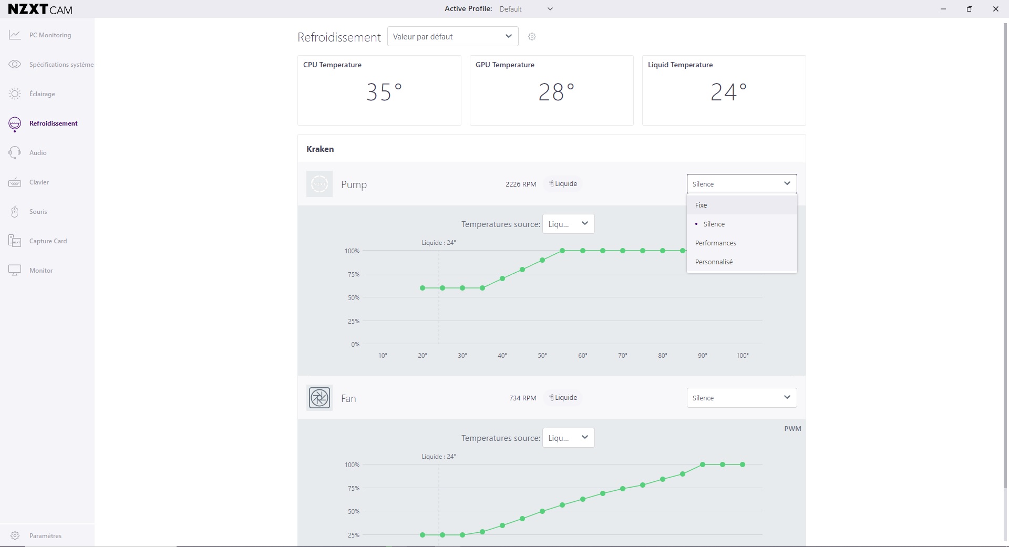Expand the Valeur par défaut dropdown
This screenshot has width=1009, height=547.
tap(452, 37)
